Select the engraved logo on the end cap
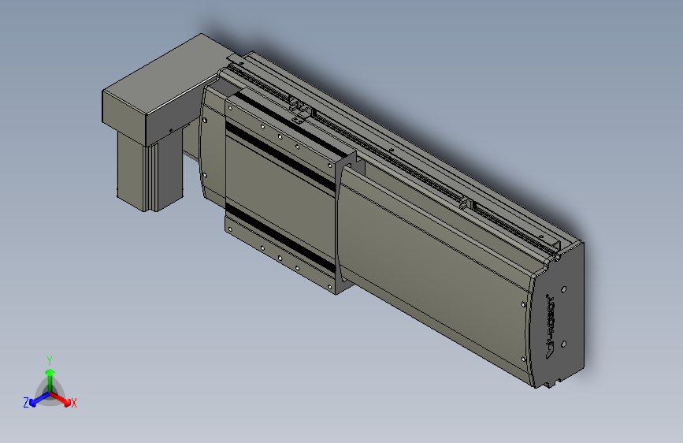683x443 pixels. (x=550, y=326)
